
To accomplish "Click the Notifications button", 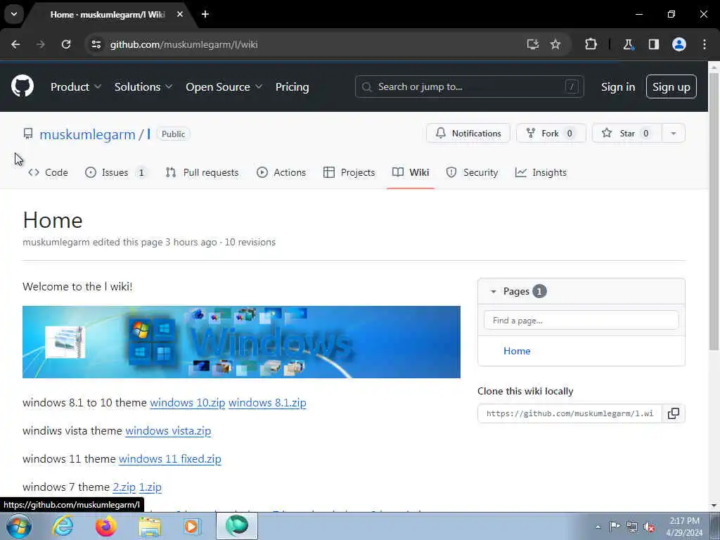I will pos(468,133).
